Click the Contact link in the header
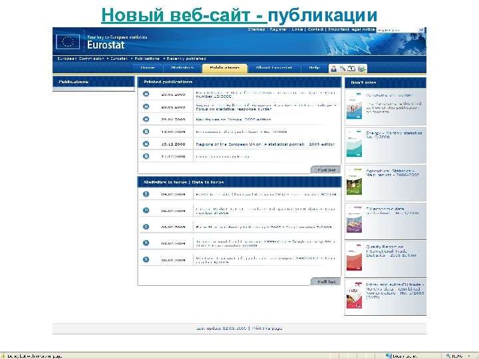This screenshot has height=359, width=479. click(315, 29)
